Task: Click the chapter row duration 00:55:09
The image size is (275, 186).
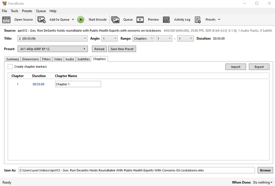Action: (39, 84)
